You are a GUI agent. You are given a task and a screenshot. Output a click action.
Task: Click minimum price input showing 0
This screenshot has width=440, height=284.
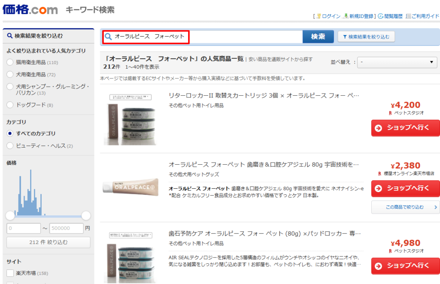click(x=24, y=228)
